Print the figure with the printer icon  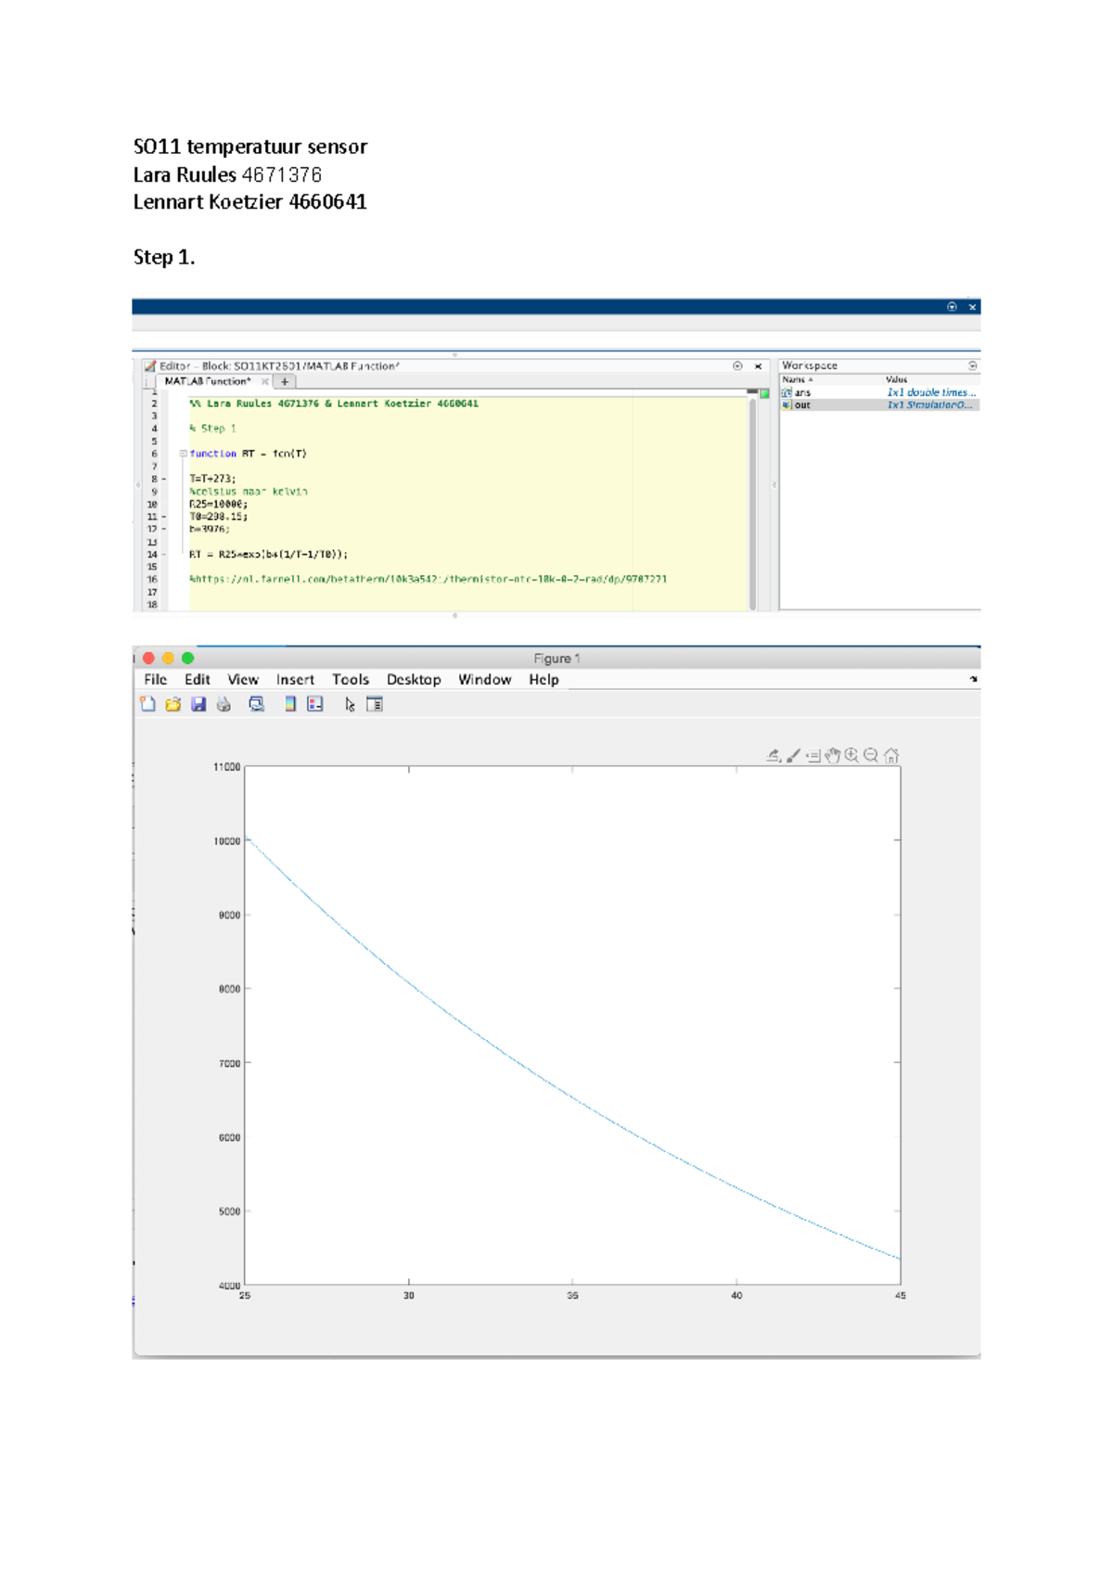(x=224, y=704)
